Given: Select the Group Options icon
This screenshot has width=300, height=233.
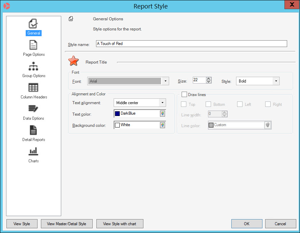Looking at the screenshot, I should tap(33, 66).
